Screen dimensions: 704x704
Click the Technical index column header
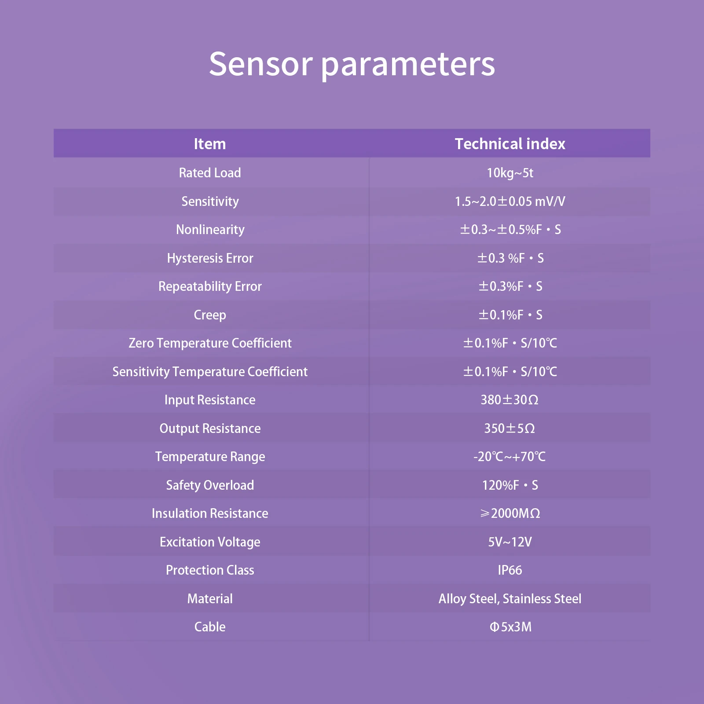click(x=510, y=144)
